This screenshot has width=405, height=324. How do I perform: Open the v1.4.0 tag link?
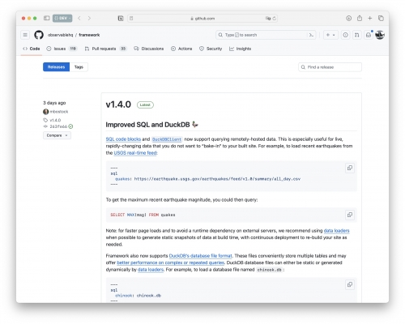point(55,120)
